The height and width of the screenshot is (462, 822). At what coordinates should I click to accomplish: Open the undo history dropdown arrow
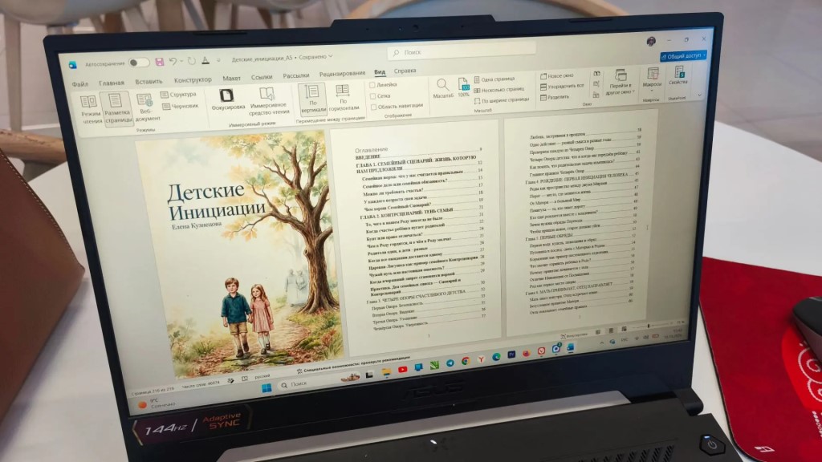coord(181,61)
